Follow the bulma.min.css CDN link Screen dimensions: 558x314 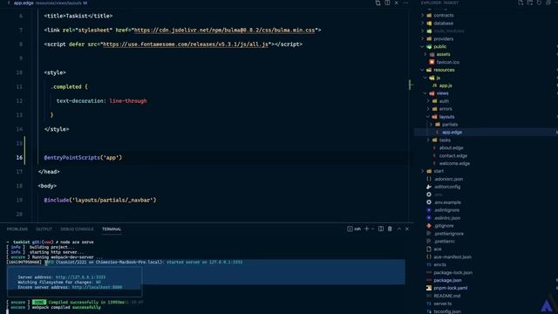[x=224, y=31]
